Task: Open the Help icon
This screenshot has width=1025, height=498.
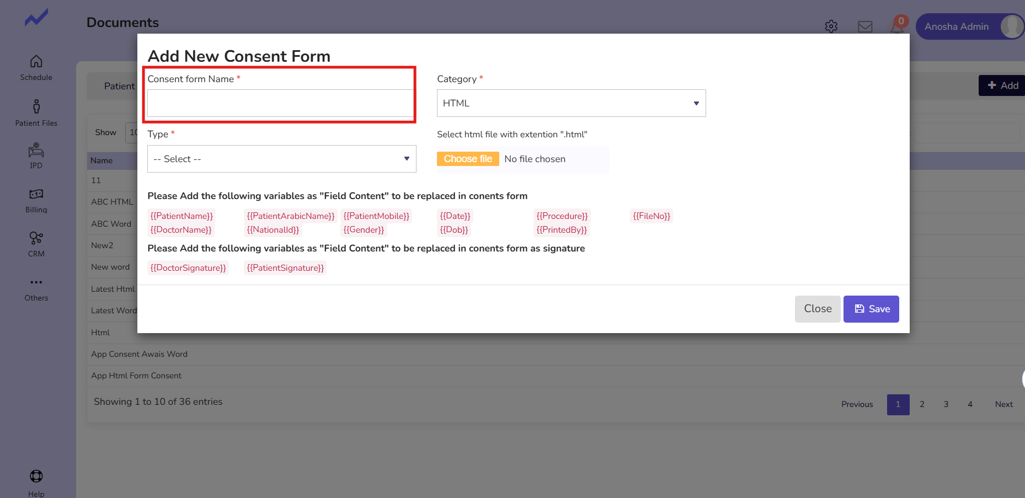Action: pos(36,476)
